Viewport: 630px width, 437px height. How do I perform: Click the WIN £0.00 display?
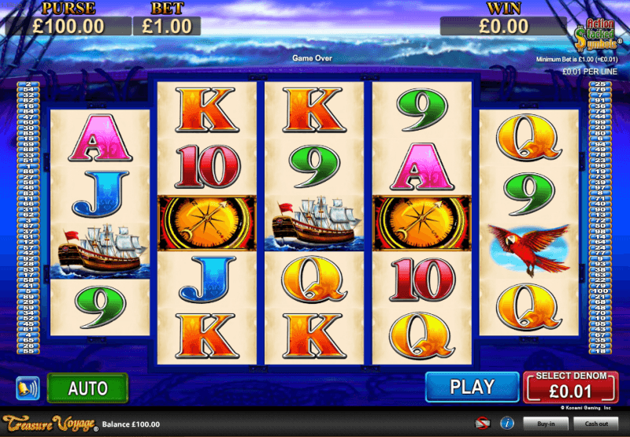point(503,26)
